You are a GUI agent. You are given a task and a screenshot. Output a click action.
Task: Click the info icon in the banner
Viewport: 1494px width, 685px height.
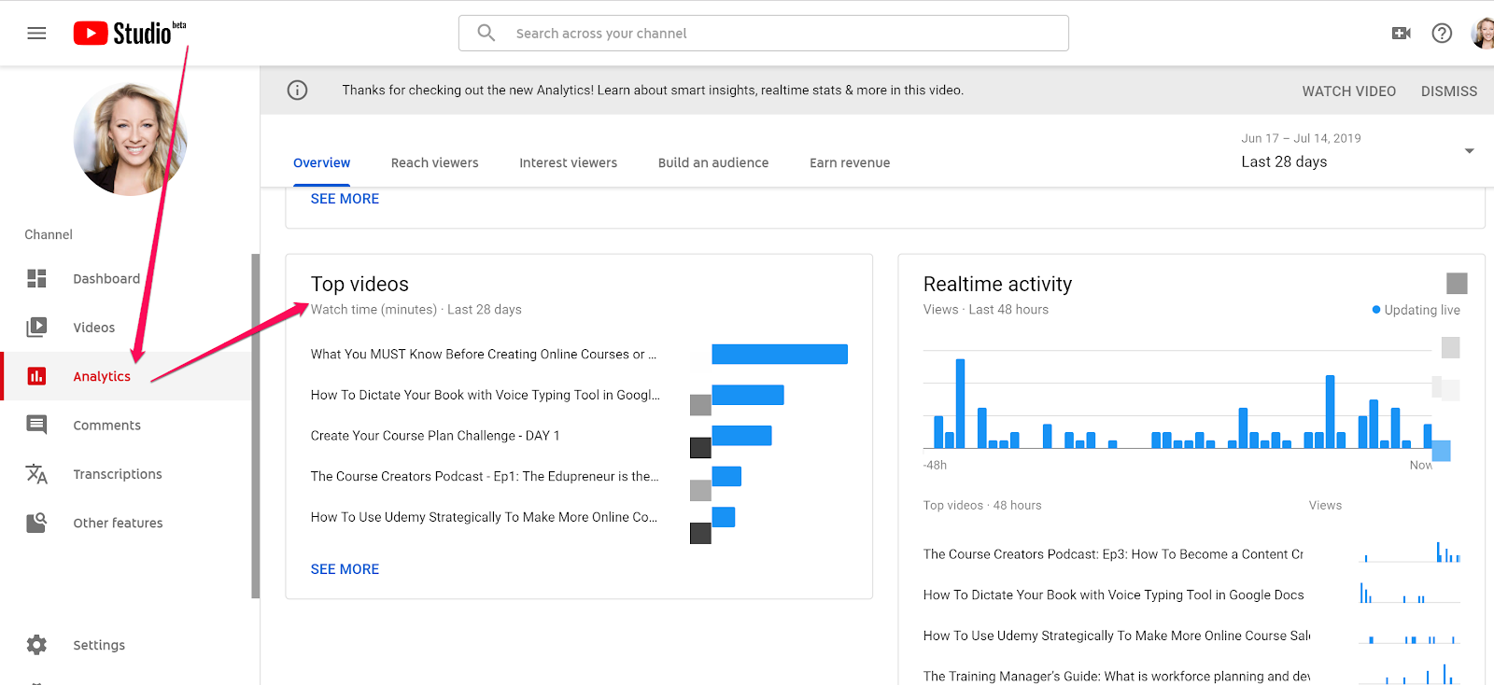(297, 90)
